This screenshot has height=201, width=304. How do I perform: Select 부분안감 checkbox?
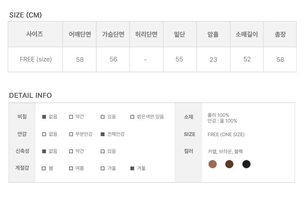(71, 134)
